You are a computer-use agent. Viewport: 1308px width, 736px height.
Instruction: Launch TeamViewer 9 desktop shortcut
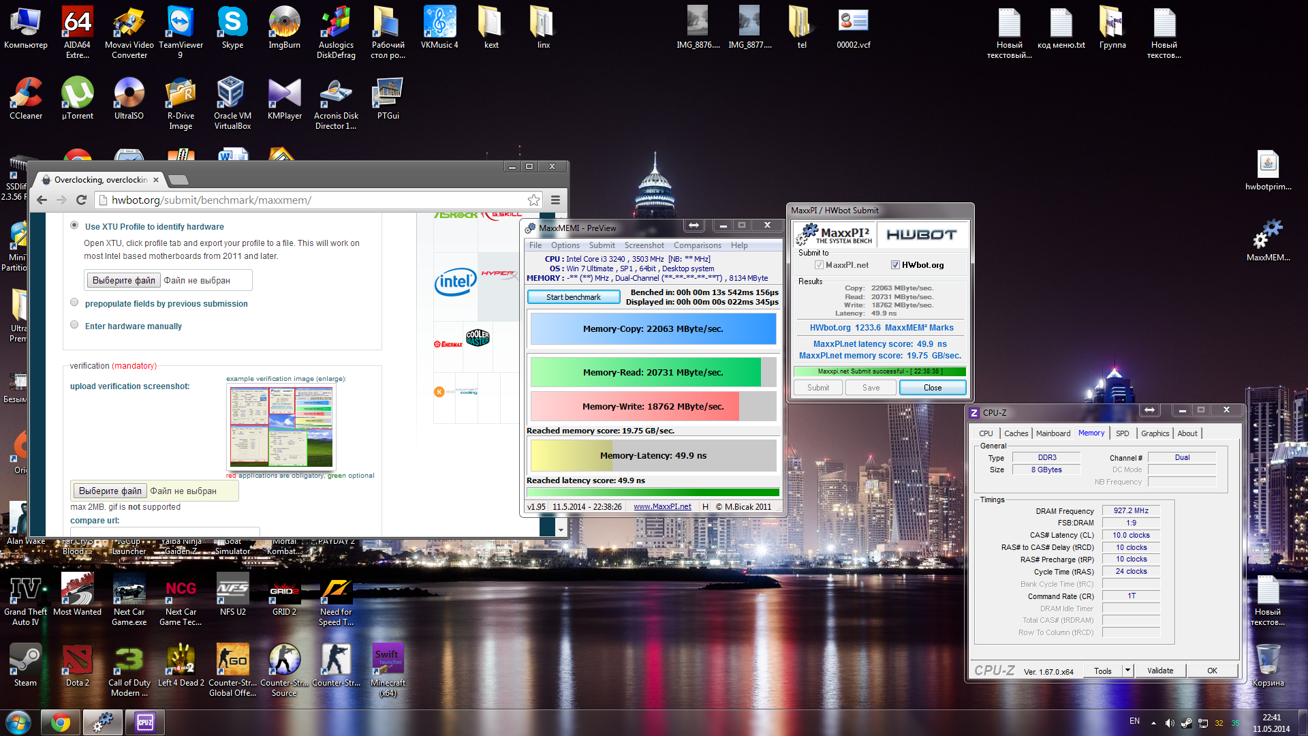click(x=181, y=31)
